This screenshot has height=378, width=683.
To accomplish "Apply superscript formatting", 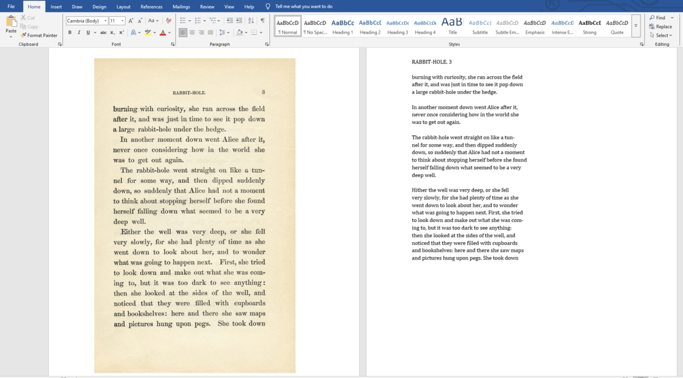I will 122,32.
